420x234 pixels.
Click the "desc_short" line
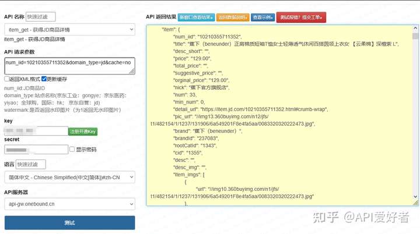[191, 51]
